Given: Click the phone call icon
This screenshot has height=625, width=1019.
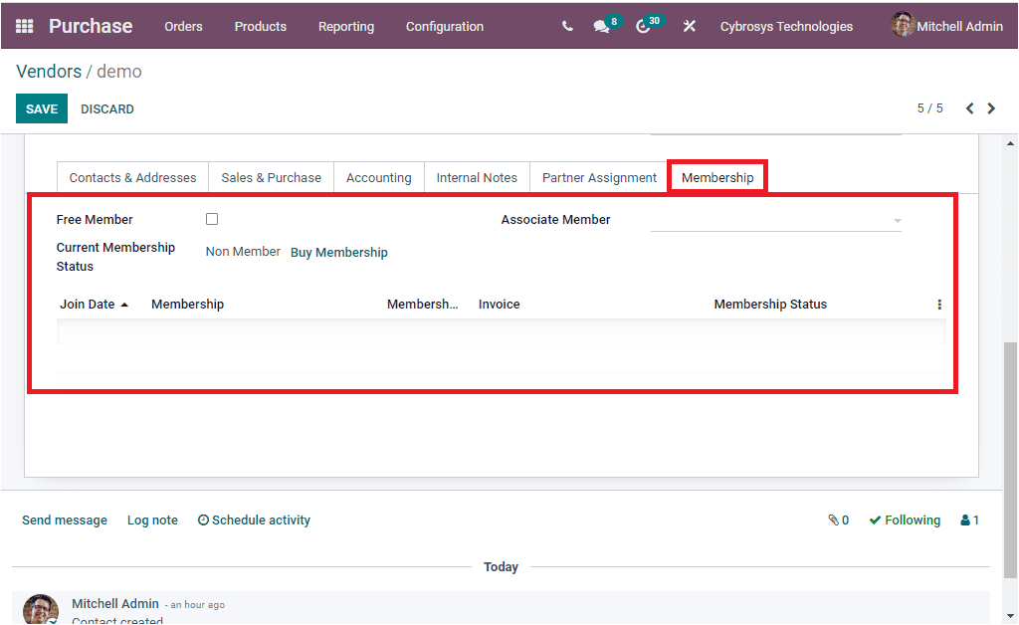Looking at the screenshot, I should pos(567,26).
